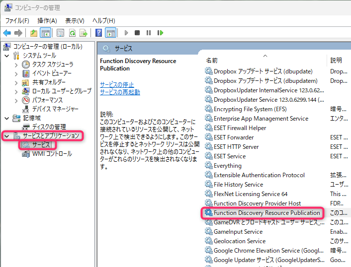The image size is (351, 267).
Task: Select デバイス マネージャー in the tree
Action: click(x=55, y=109)
